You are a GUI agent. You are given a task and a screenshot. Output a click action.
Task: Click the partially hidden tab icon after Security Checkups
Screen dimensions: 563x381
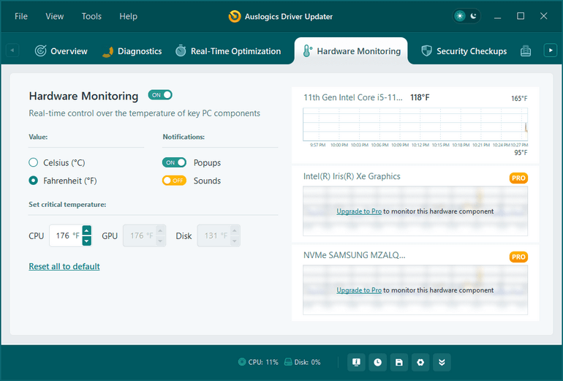(x=526, y=51)
